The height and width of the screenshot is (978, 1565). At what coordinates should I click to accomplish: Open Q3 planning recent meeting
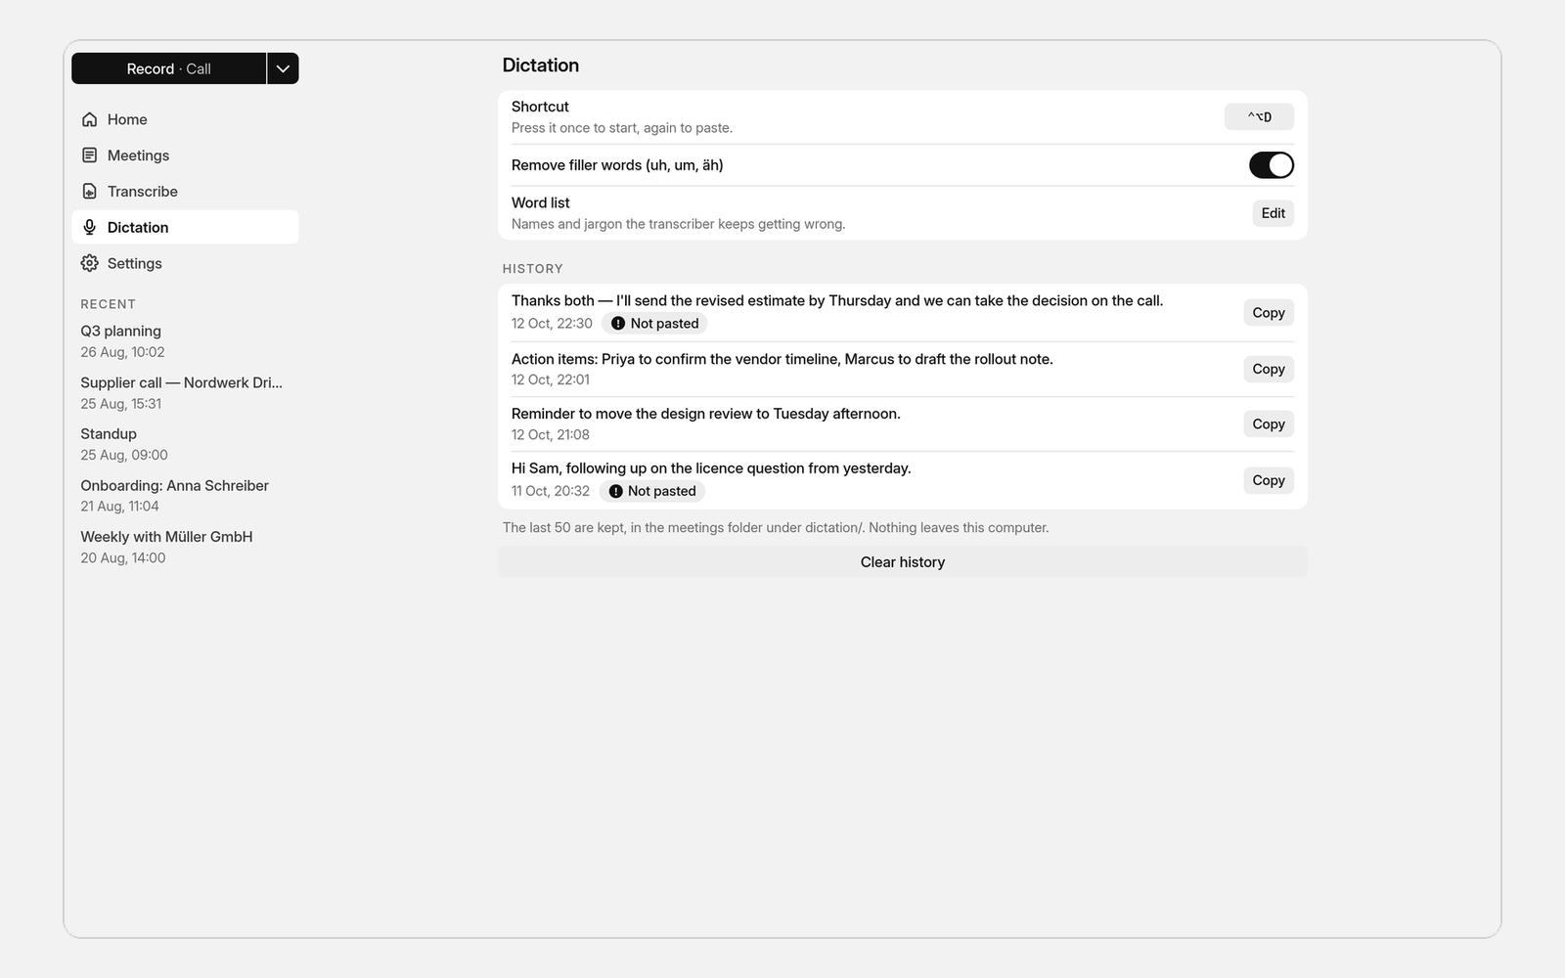pyautogui.click(x=185, y=341)
